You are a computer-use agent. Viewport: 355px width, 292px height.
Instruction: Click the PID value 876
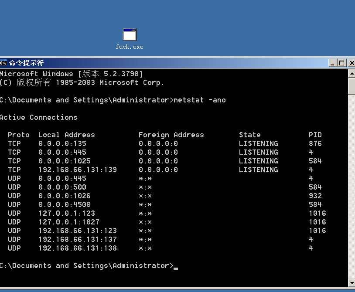click(315, 144)
